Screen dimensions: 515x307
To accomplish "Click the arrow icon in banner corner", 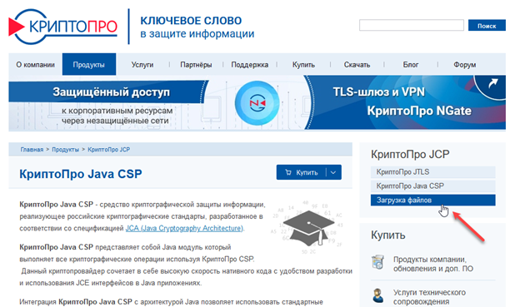I will pyautogui.click(x=492, y=84).
